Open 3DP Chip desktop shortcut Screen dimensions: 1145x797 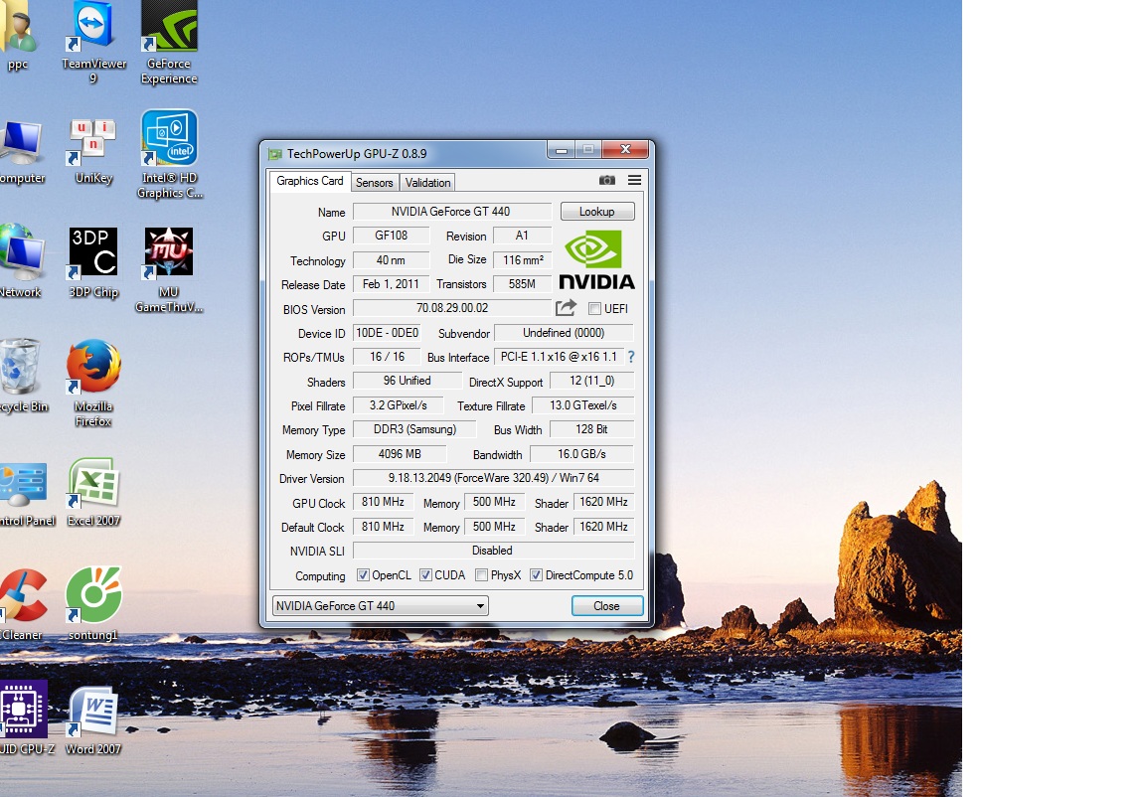click(93, 262)
